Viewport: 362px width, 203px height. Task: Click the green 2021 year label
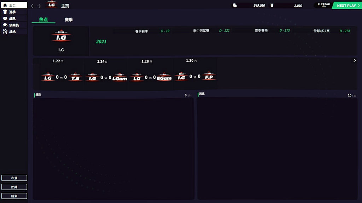pyautogui.click(x=101, y=42)
